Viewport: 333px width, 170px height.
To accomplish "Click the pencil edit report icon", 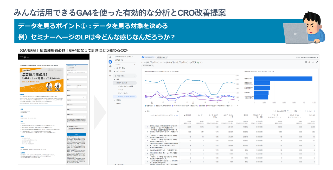I will point(317,62).
